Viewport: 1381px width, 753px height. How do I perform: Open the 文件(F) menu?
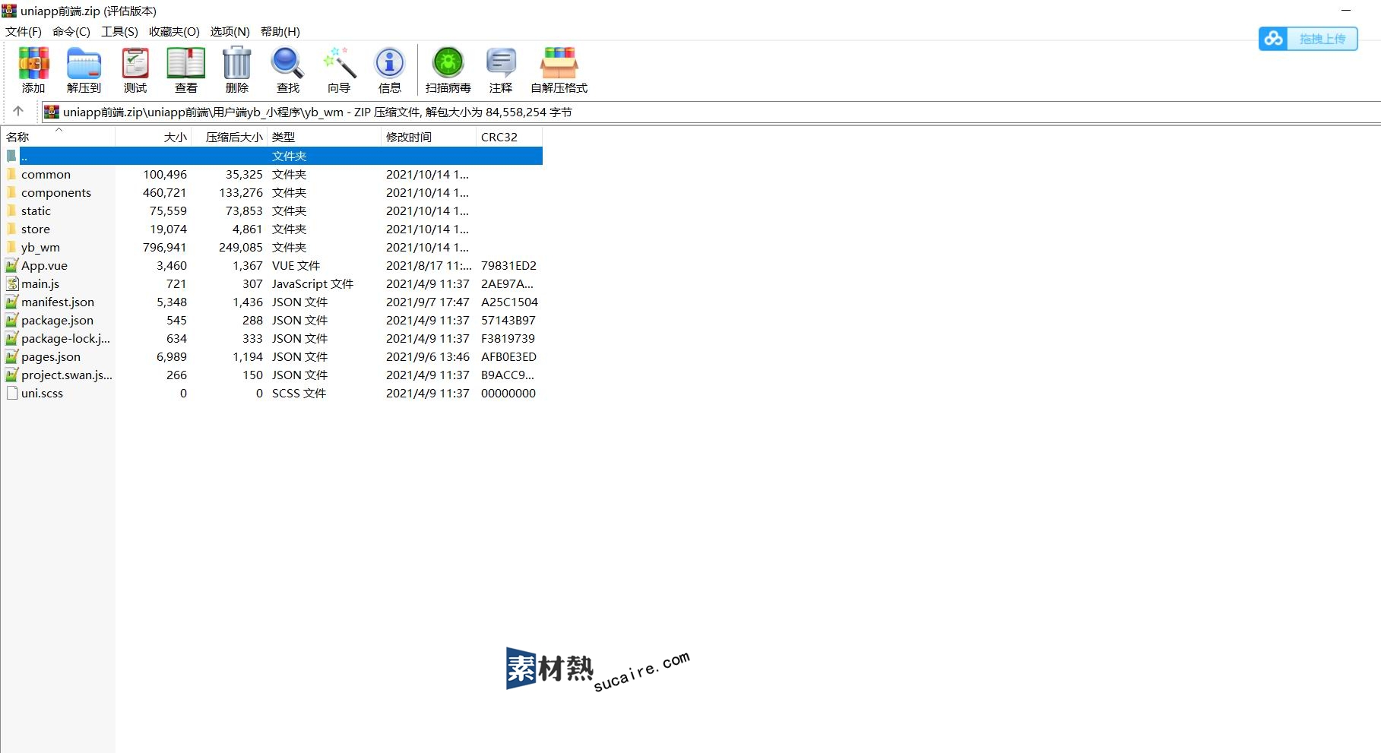coord(24,32)
